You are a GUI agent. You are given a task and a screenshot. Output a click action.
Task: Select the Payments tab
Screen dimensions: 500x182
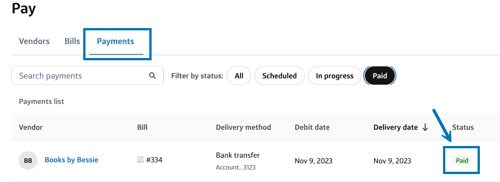pos(116,41)
